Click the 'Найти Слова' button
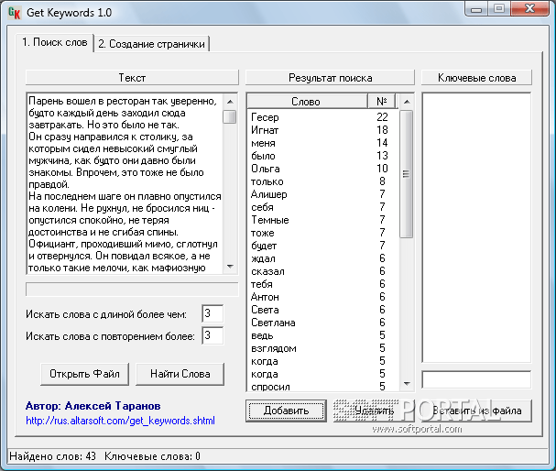 tap(180, 373)
